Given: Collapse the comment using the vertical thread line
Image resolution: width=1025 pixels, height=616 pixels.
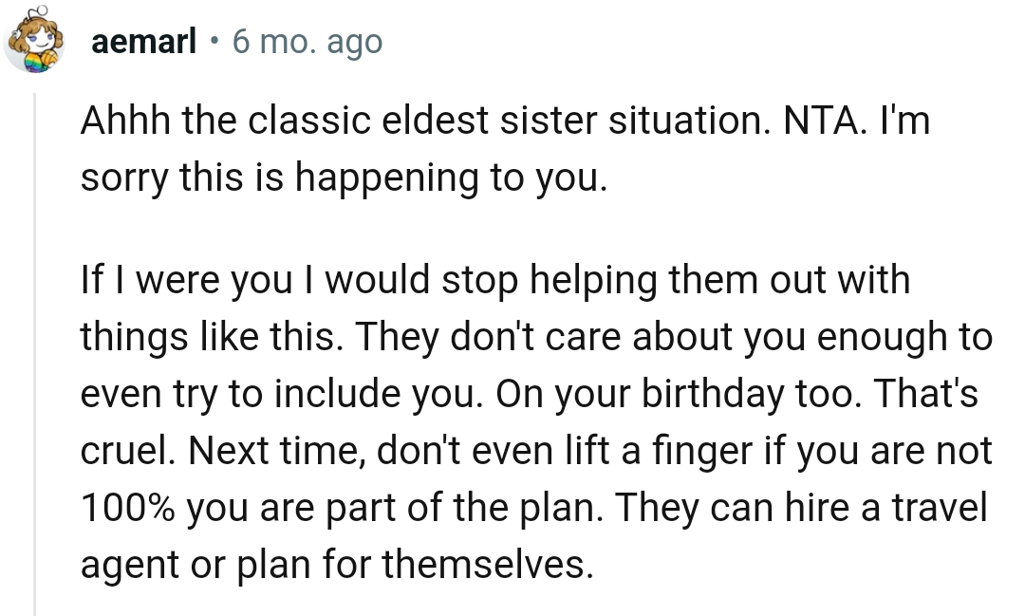Looking at the screenshot, I should 35,351.
